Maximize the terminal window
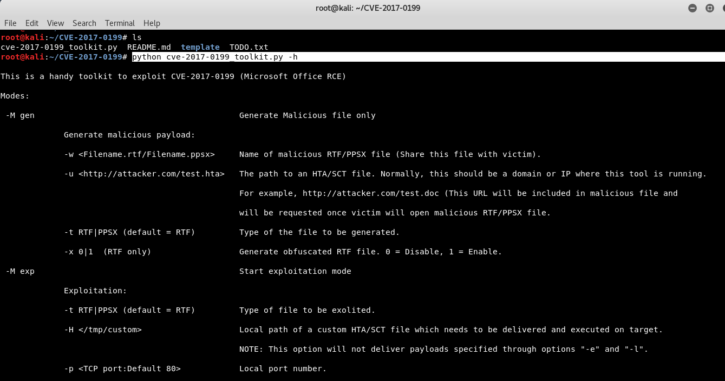The width and height of the screenshot is (725, 381). click(710, 8)
